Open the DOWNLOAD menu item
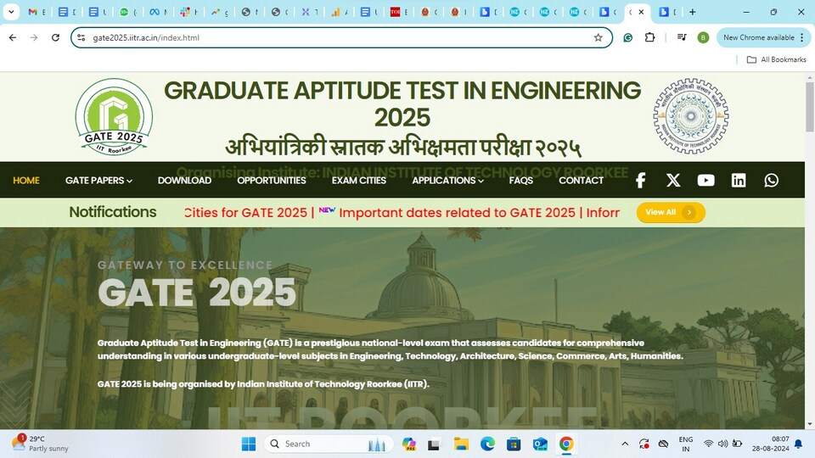815x458 pixels. (x=184, y=180)
